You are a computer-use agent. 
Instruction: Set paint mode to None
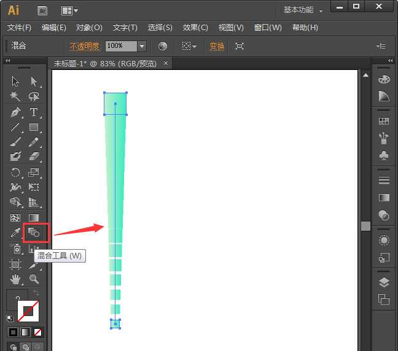(38, 332)
